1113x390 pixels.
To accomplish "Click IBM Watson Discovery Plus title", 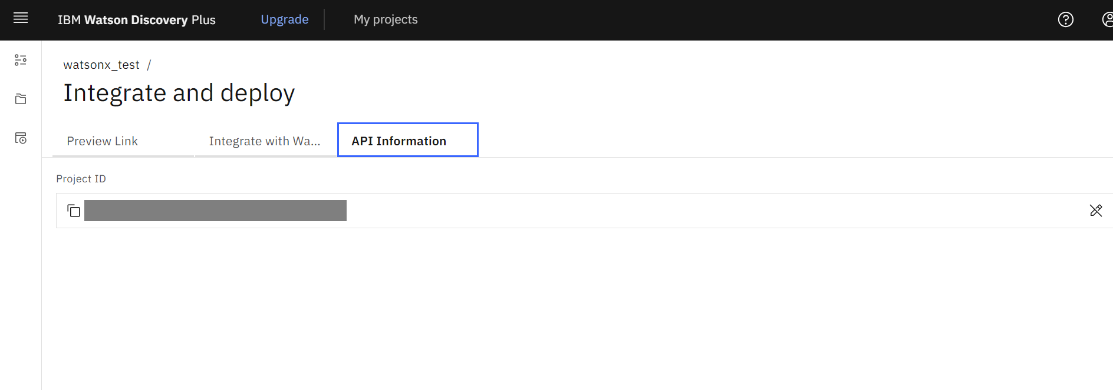I will click(137, 19).
